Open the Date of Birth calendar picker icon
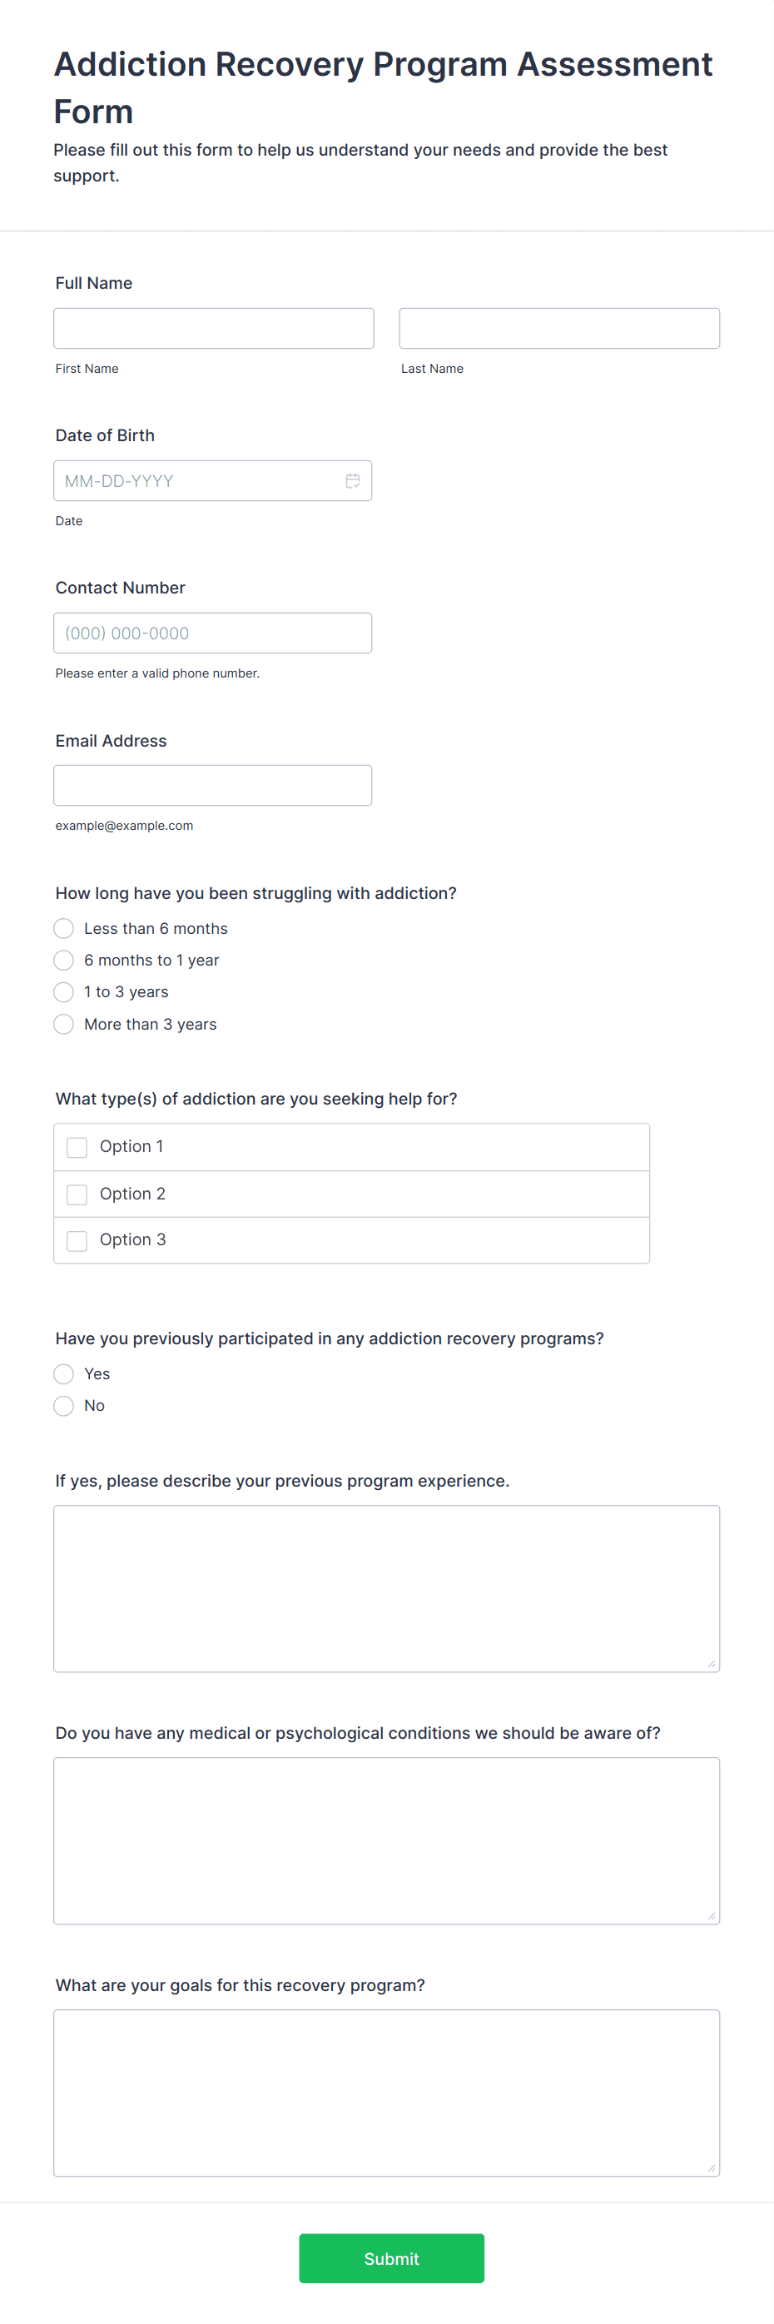The image size is (774, 2324). [x=353, y=481]
